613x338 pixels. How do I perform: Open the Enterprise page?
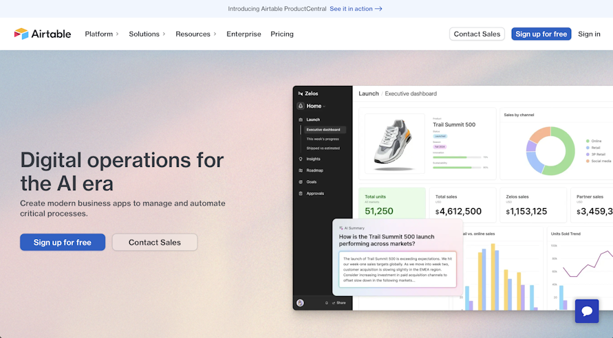click(244, 34)
